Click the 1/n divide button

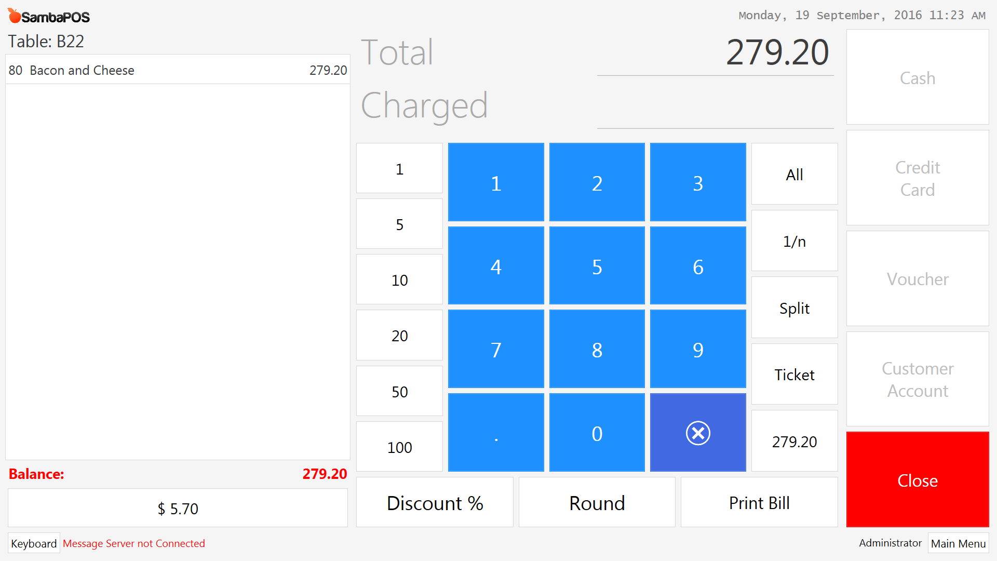coord(794,241)
